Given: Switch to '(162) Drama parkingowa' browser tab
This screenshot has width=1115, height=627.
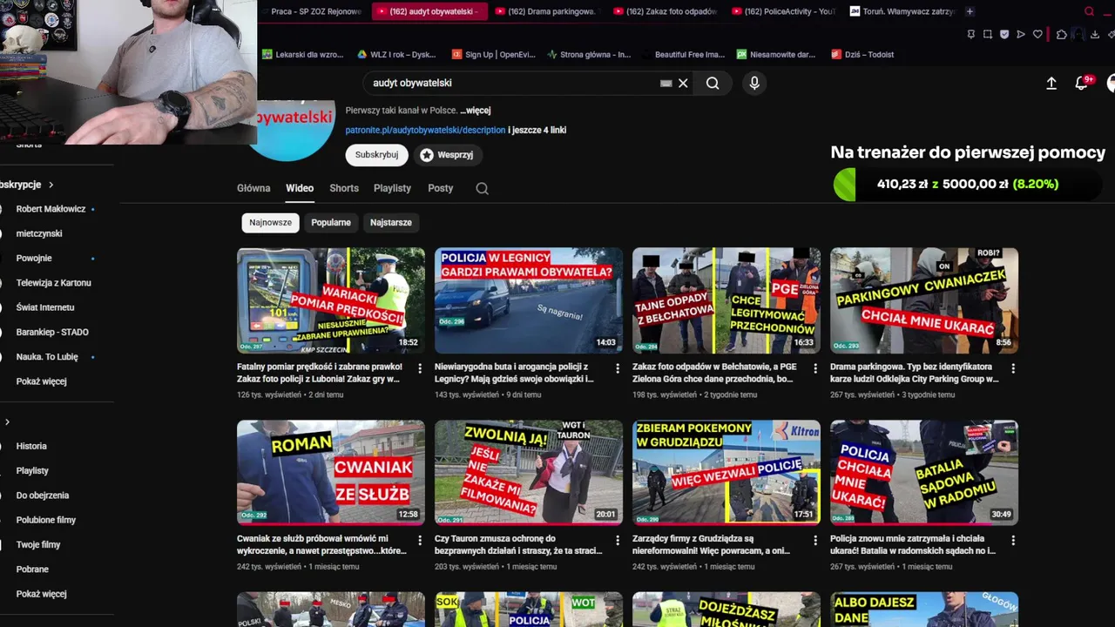Looking at the screenshot, I should click(x=547, y=11).
